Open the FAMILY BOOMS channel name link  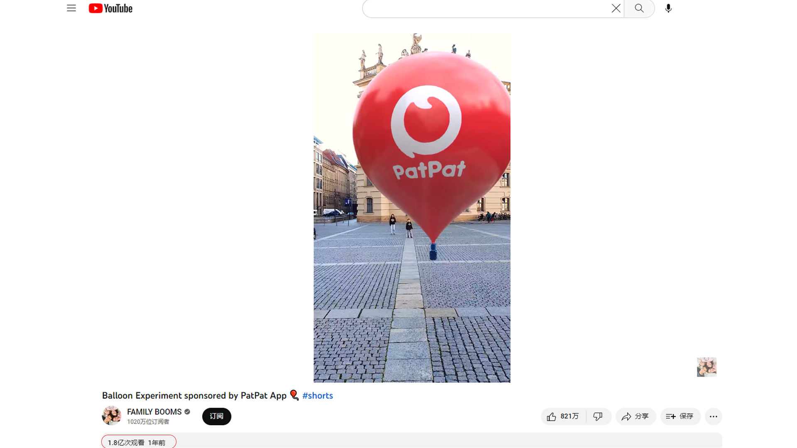(154, 412)
